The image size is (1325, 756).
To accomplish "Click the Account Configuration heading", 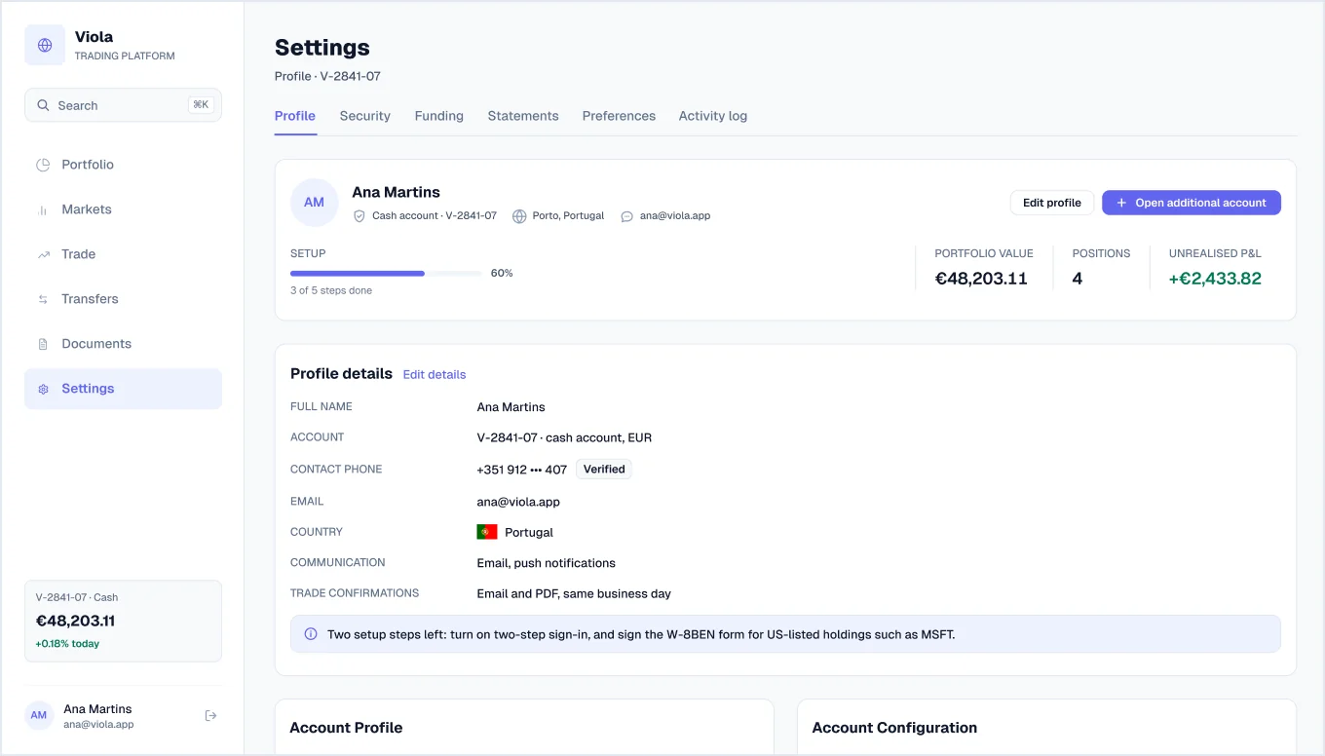I will click(894, 728).
